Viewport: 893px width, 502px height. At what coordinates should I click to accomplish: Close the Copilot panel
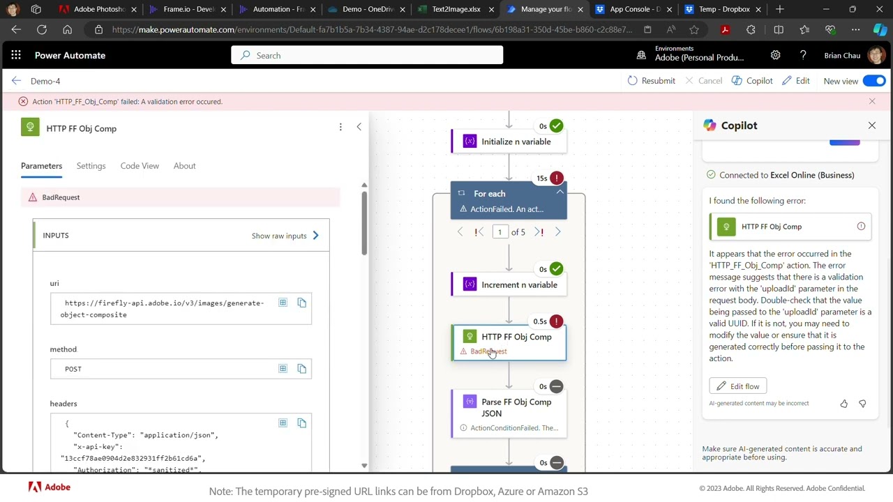(872, 125)
